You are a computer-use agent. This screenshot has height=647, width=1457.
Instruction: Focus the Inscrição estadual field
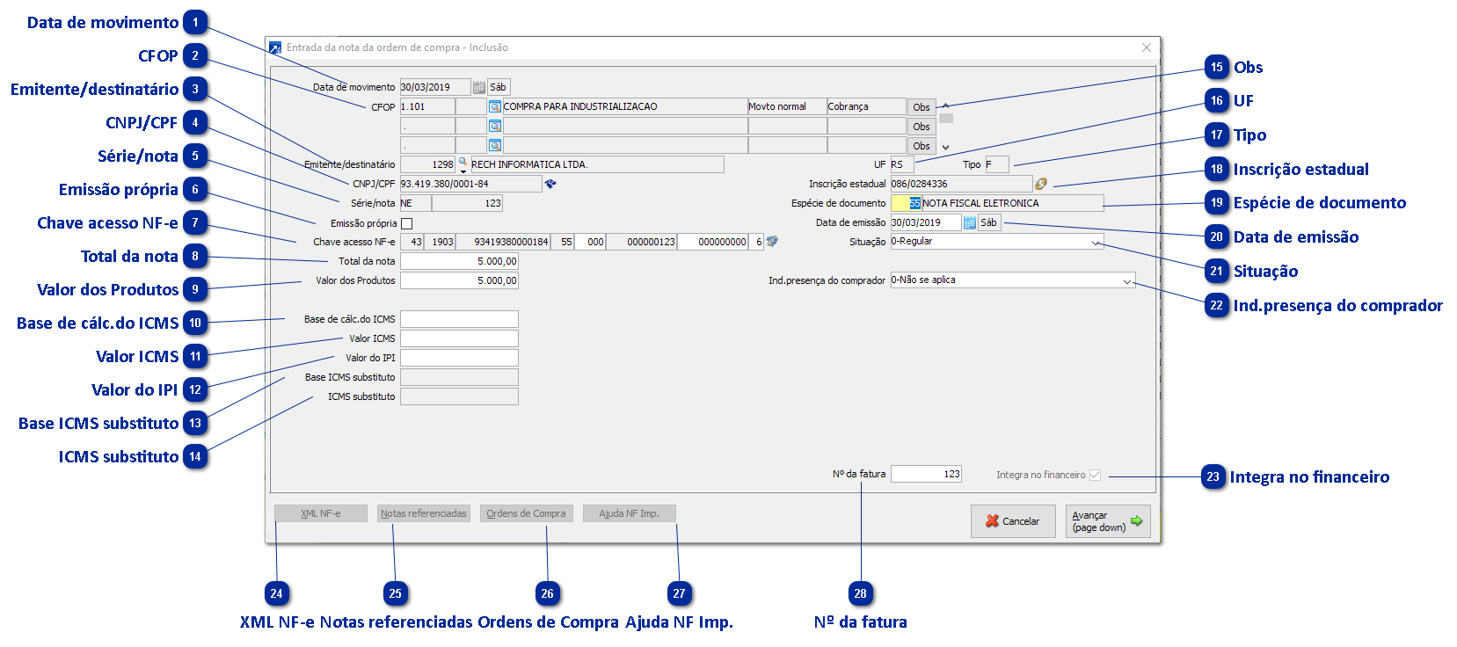pyautogui.click(x=961, y=184)
